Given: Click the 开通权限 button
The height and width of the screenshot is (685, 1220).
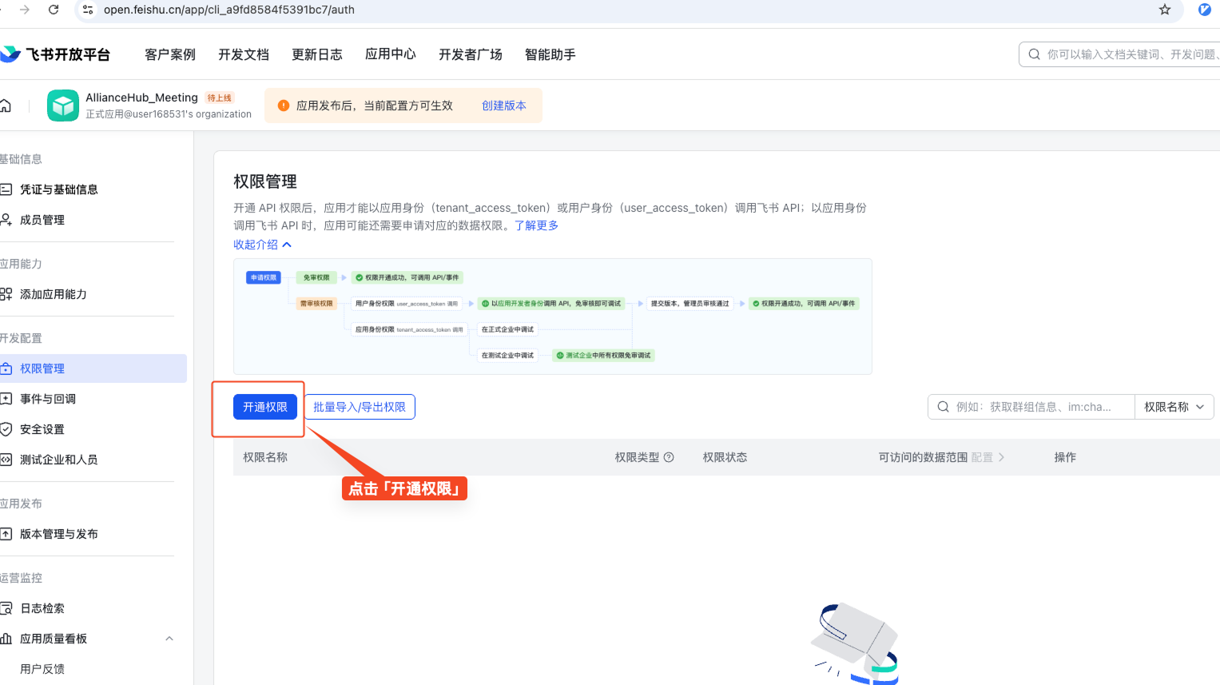Looking at the screenshot, I should tap(265, 406).
